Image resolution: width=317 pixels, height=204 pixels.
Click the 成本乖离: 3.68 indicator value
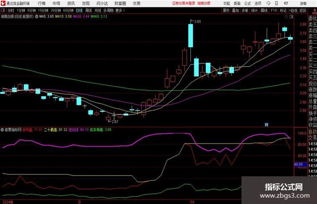point(101,130)
